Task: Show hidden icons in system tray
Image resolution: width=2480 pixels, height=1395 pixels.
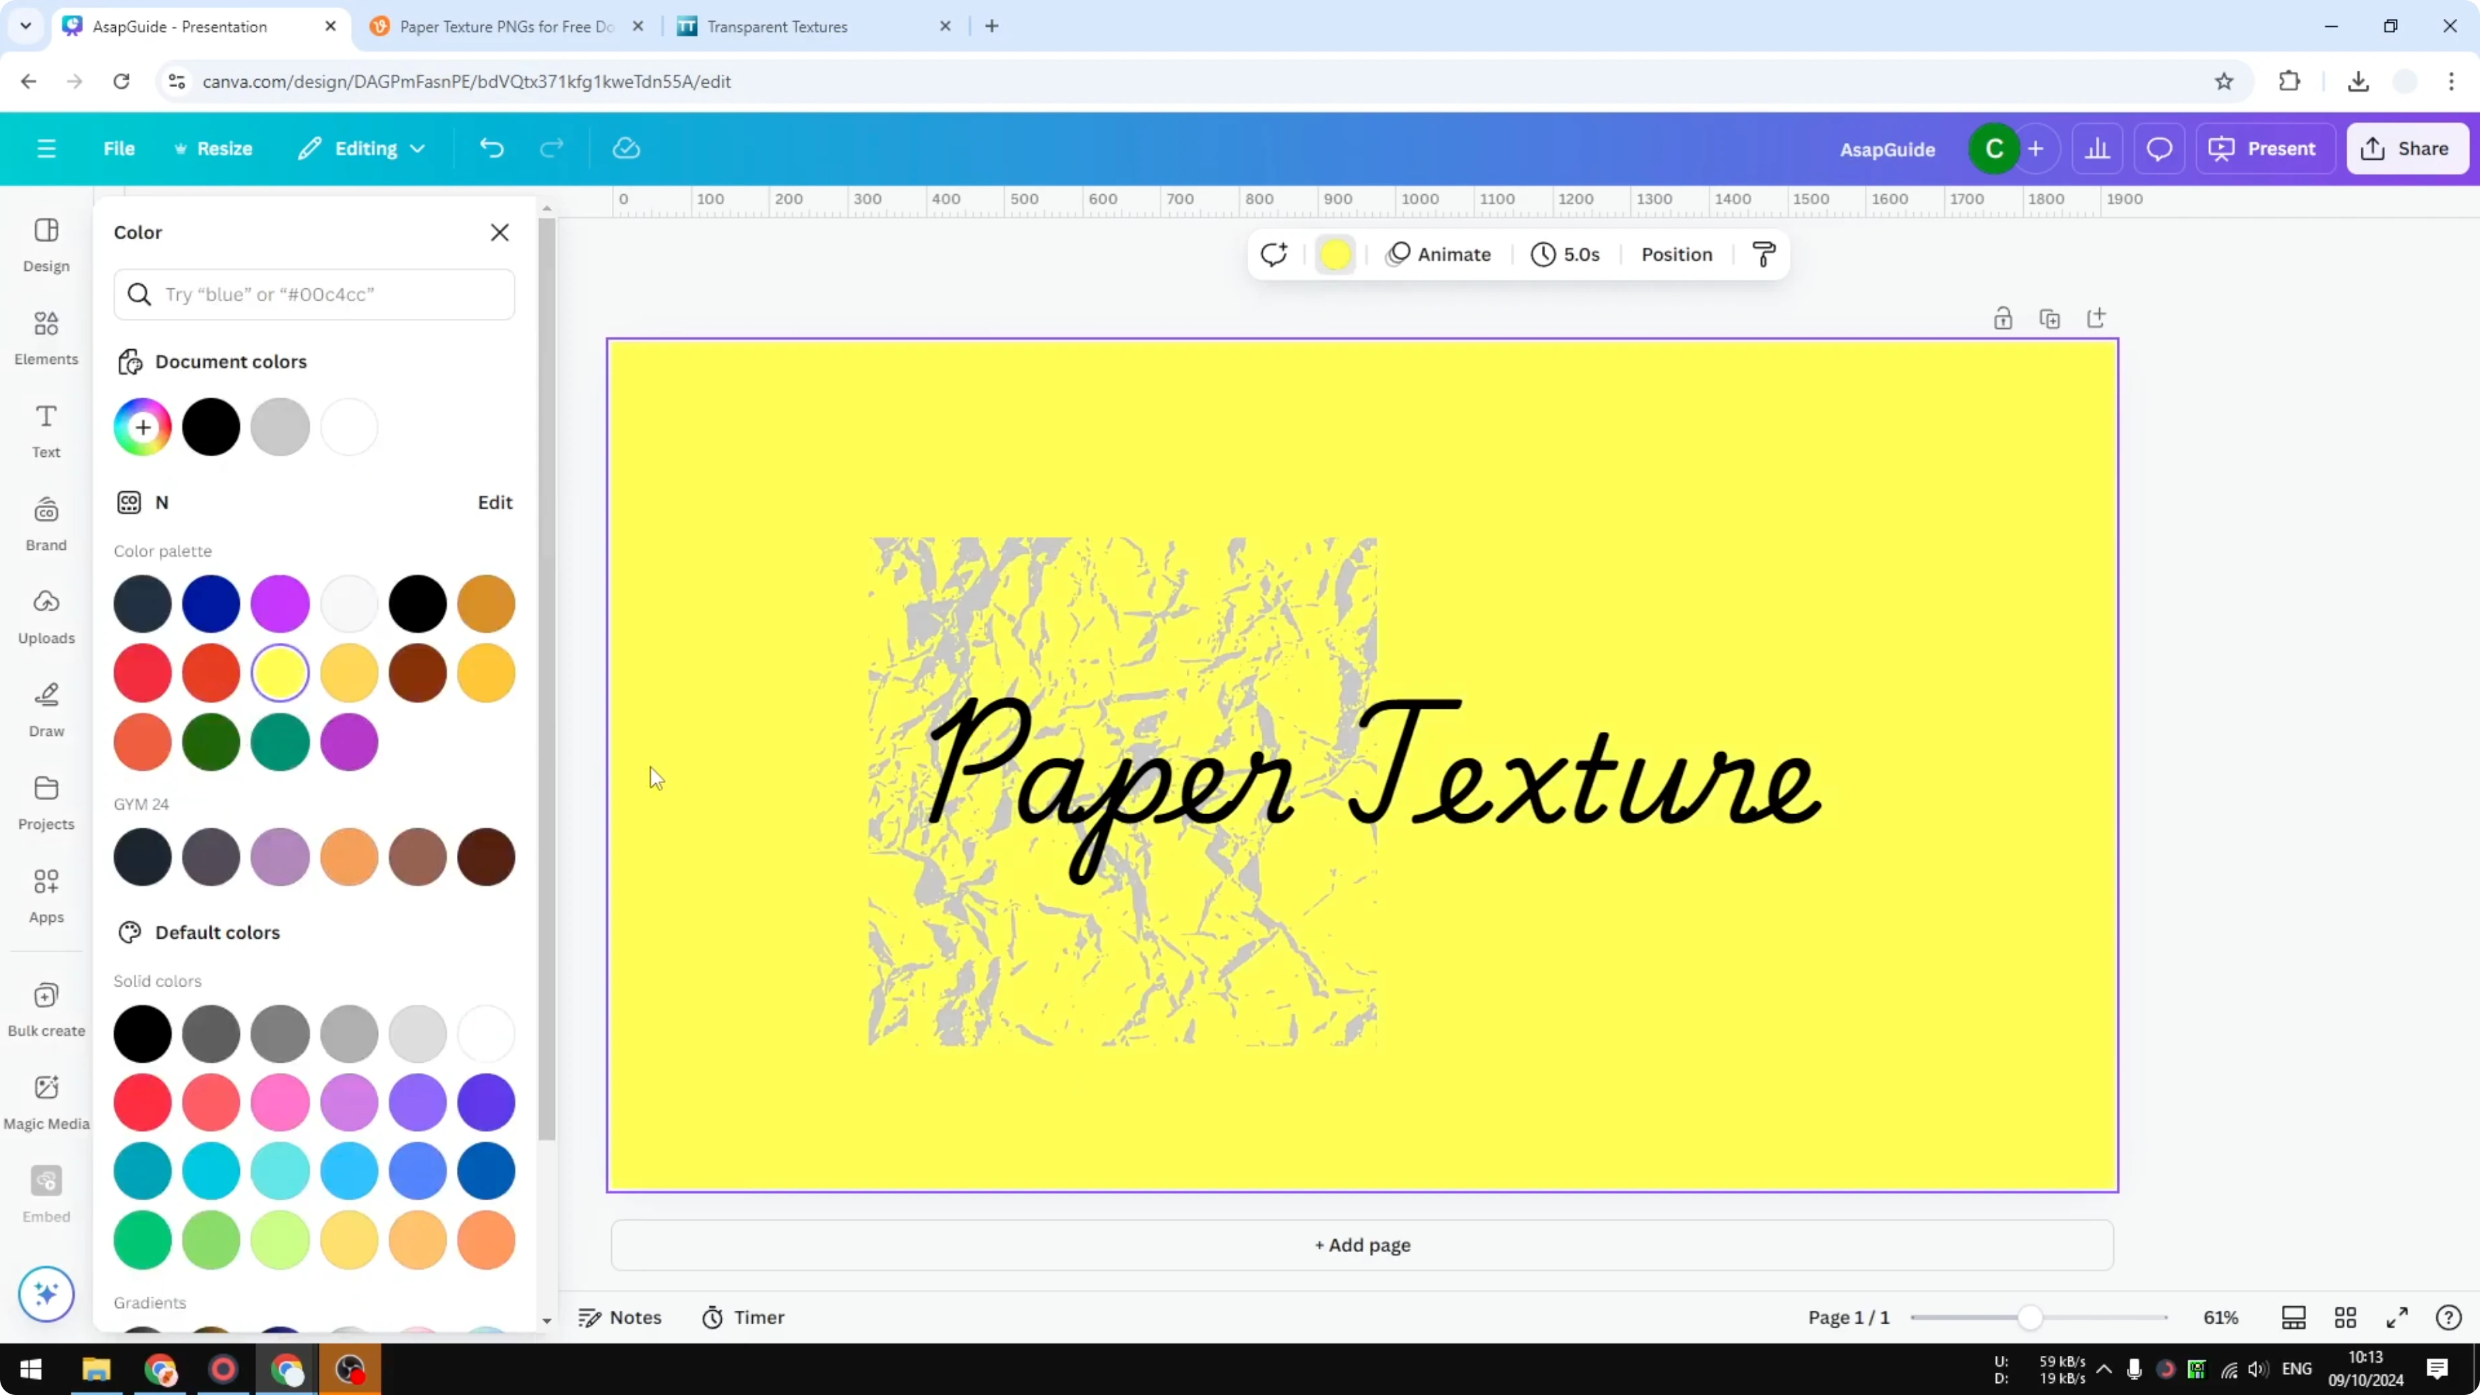Action: point(2105,1369)
